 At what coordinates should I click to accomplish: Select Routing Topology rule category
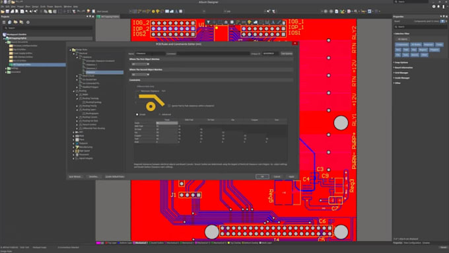coord(90,98)
